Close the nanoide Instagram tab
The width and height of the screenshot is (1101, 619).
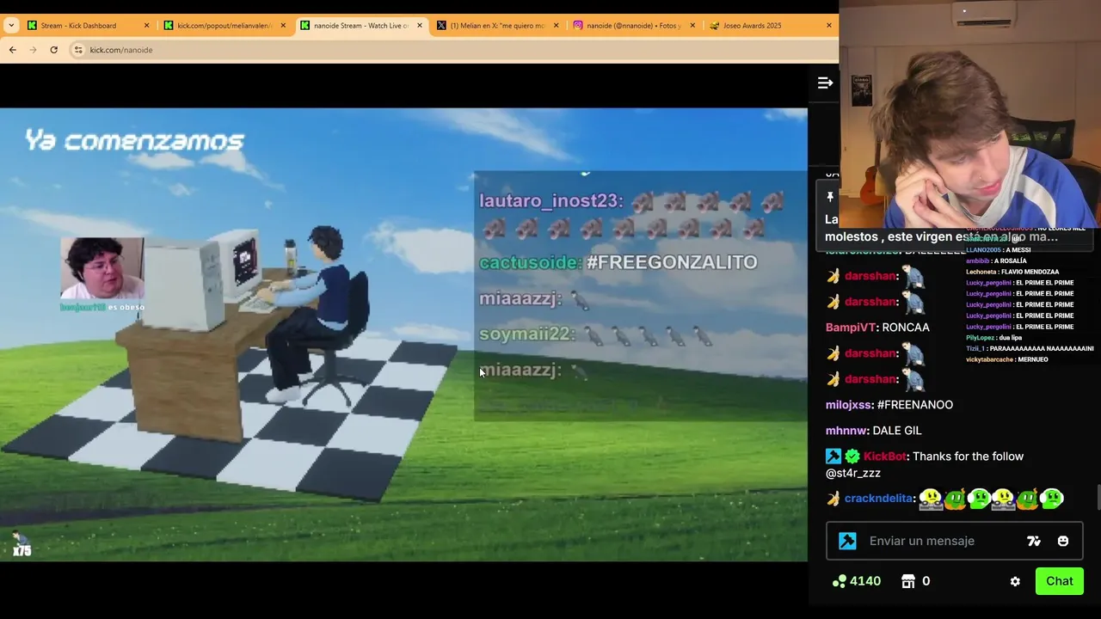(x=692, y=25)
